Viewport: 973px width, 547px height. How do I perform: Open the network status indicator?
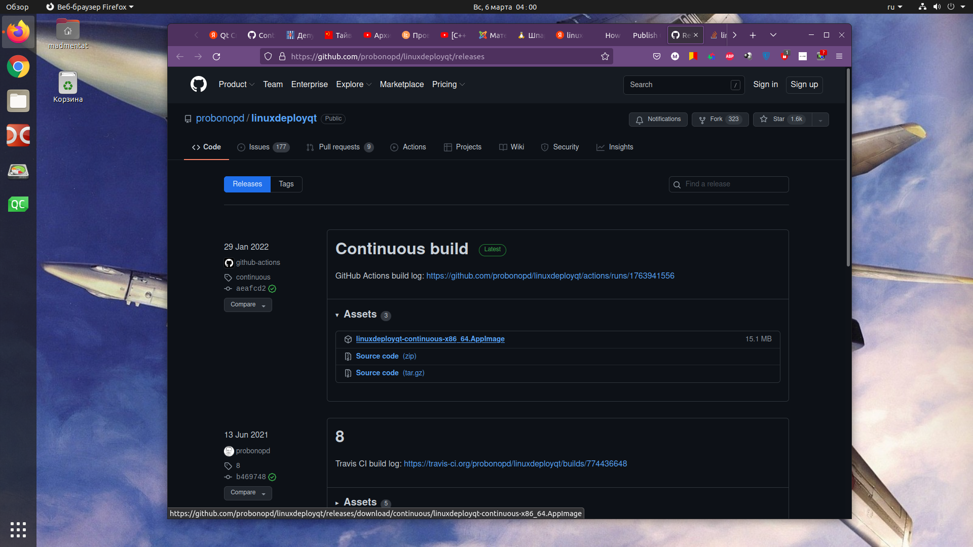point(922,7)
